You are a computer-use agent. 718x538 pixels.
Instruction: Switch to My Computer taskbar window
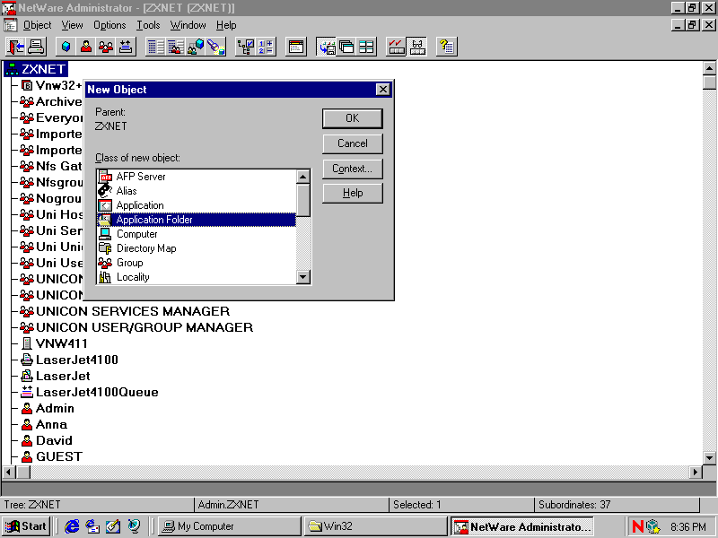click(230, 526)
